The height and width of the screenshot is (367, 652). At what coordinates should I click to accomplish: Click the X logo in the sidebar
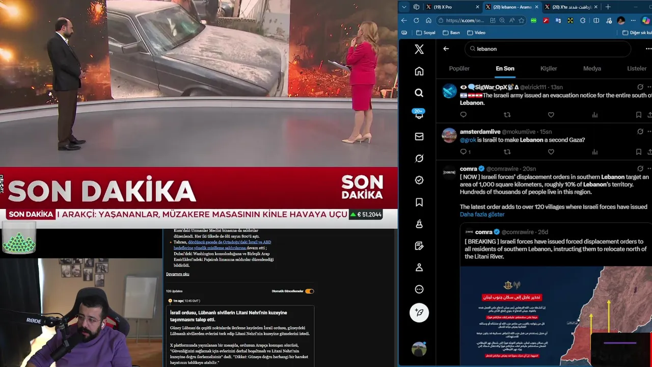click(x=419, y=49)
